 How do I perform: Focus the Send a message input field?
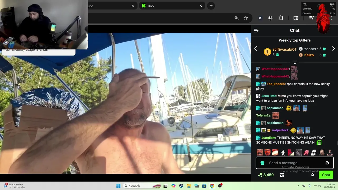coord(295,163)
